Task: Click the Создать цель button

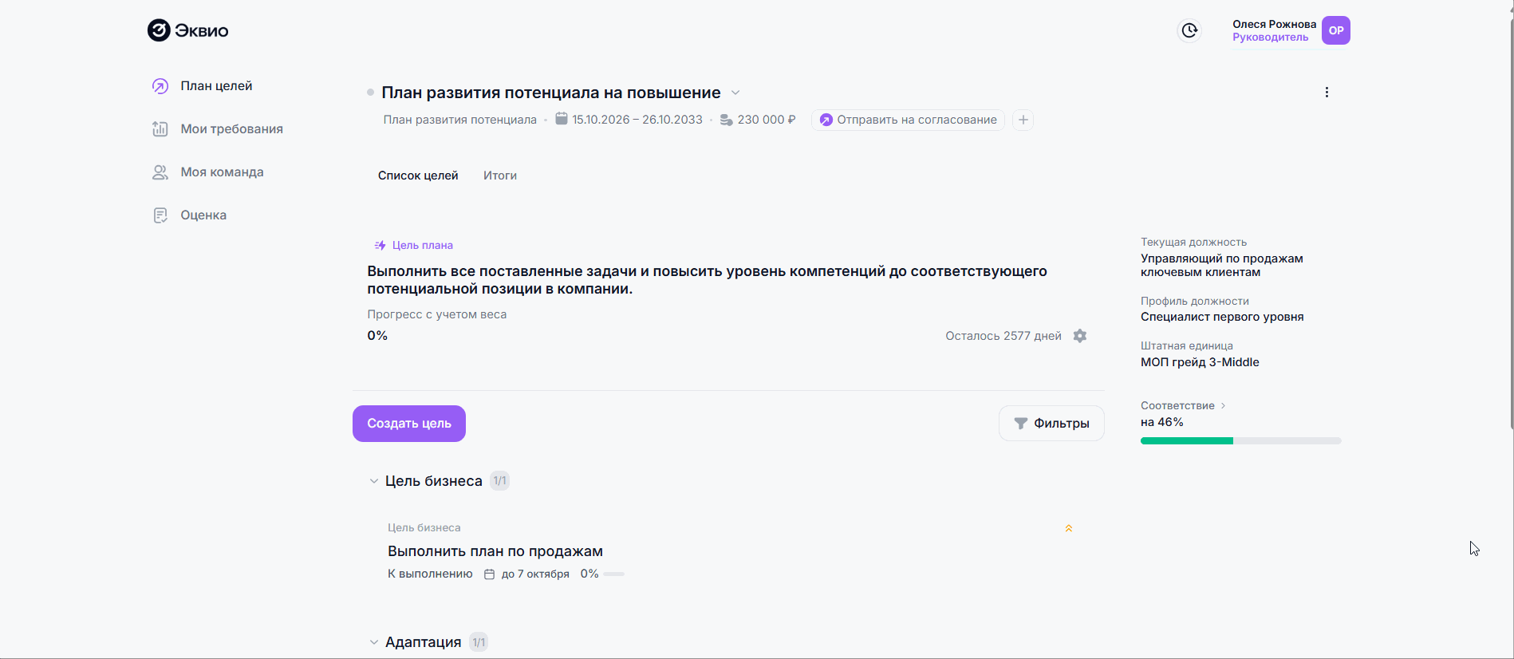Action: coord(409,424)
